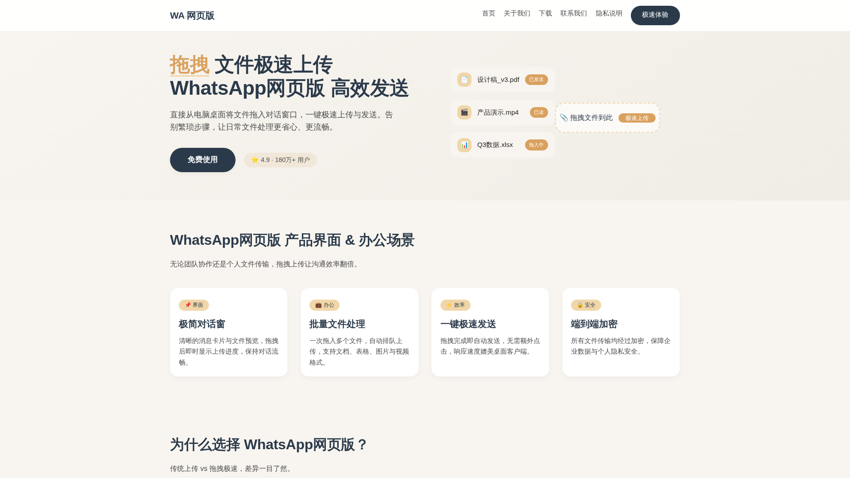Click the 产品演示.mp4 file name

click(498, 112)
